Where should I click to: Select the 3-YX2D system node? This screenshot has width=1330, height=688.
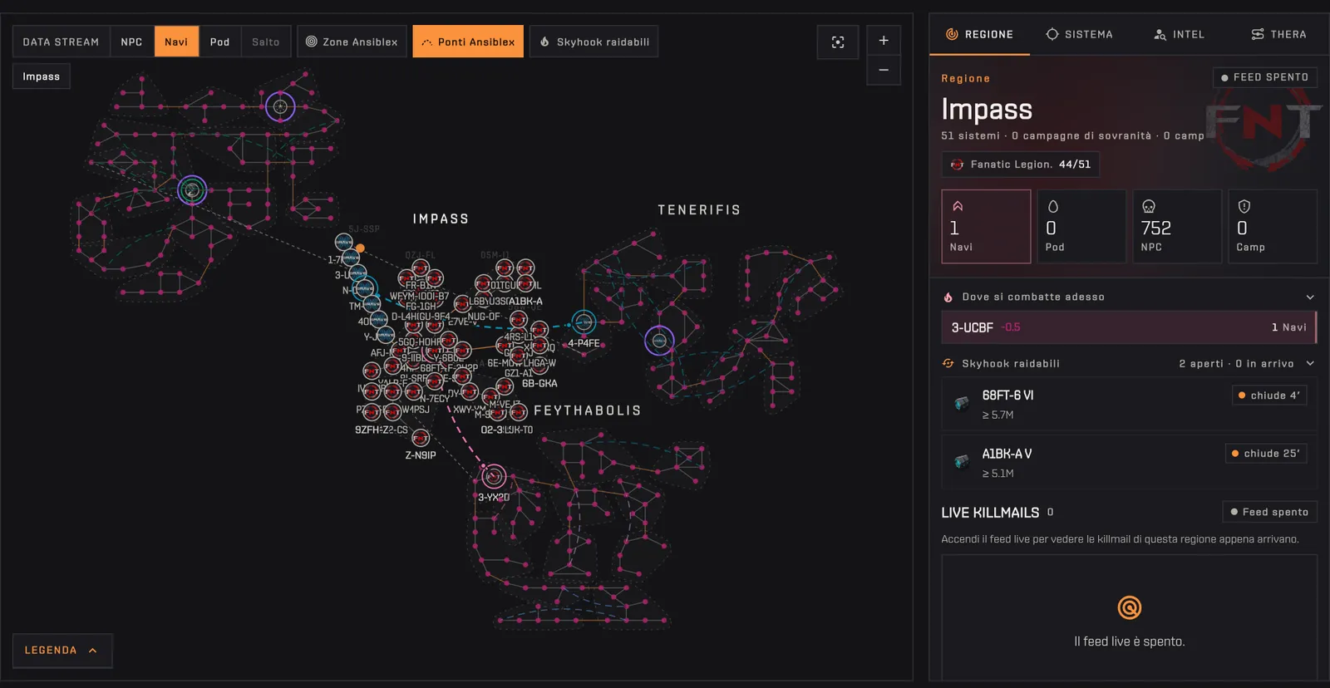point(494,476)
